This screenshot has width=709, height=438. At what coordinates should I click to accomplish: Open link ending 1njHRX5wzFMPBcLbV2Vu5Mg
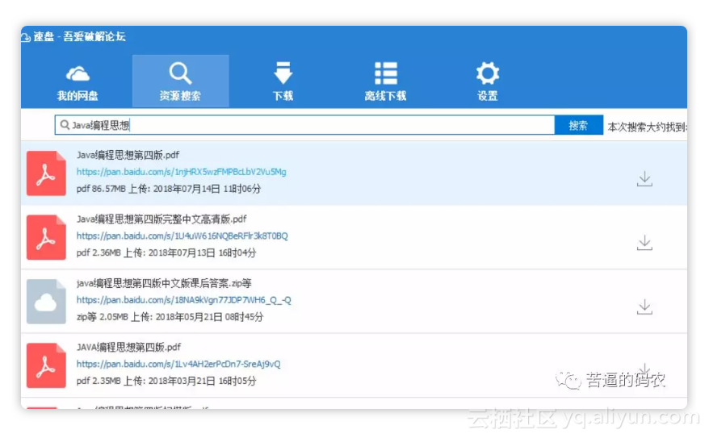(x=182, y=172)
